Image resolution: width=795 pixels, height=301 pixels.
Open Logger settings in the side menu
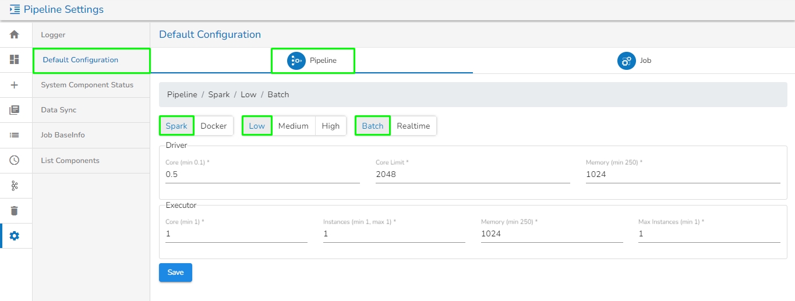(x=53, y=35)
